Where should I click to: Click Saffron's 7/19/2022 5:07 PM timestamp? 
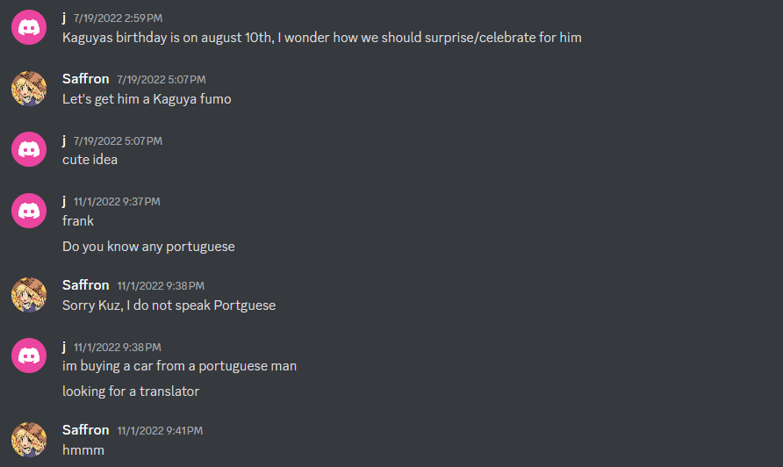pyautogui.click(x=162, y=80)
